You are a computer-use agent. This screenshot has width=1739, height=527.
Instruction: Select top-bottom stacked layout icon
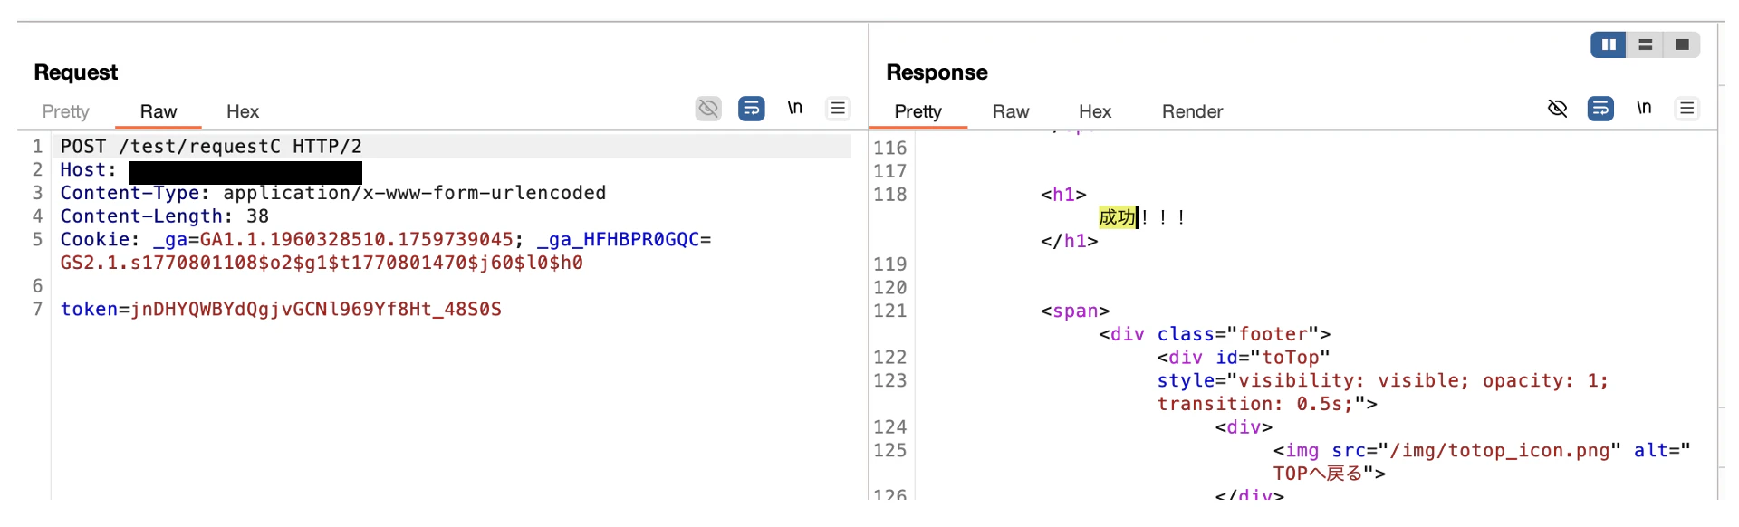tap(1646, 44)
